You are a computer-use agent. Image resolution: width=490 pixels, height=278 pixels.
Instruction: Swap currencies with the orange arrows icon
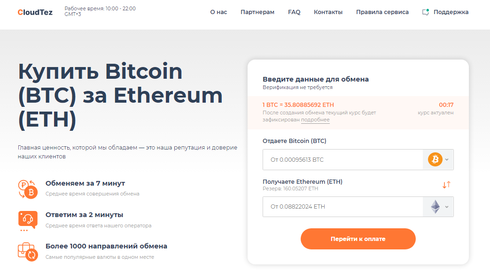(446, 185)
